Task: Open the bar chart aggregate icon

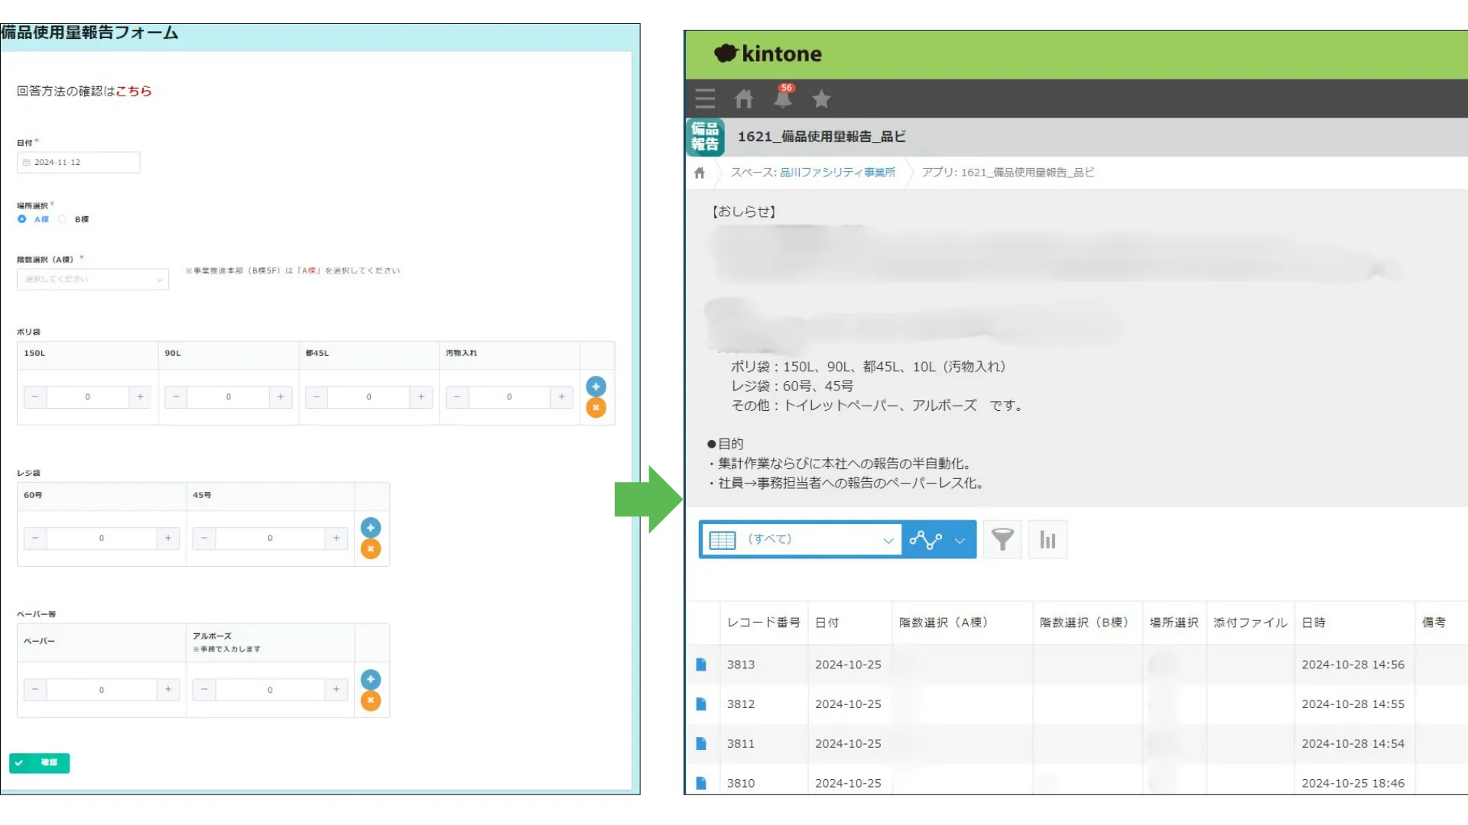Action: coord(1047,539)
